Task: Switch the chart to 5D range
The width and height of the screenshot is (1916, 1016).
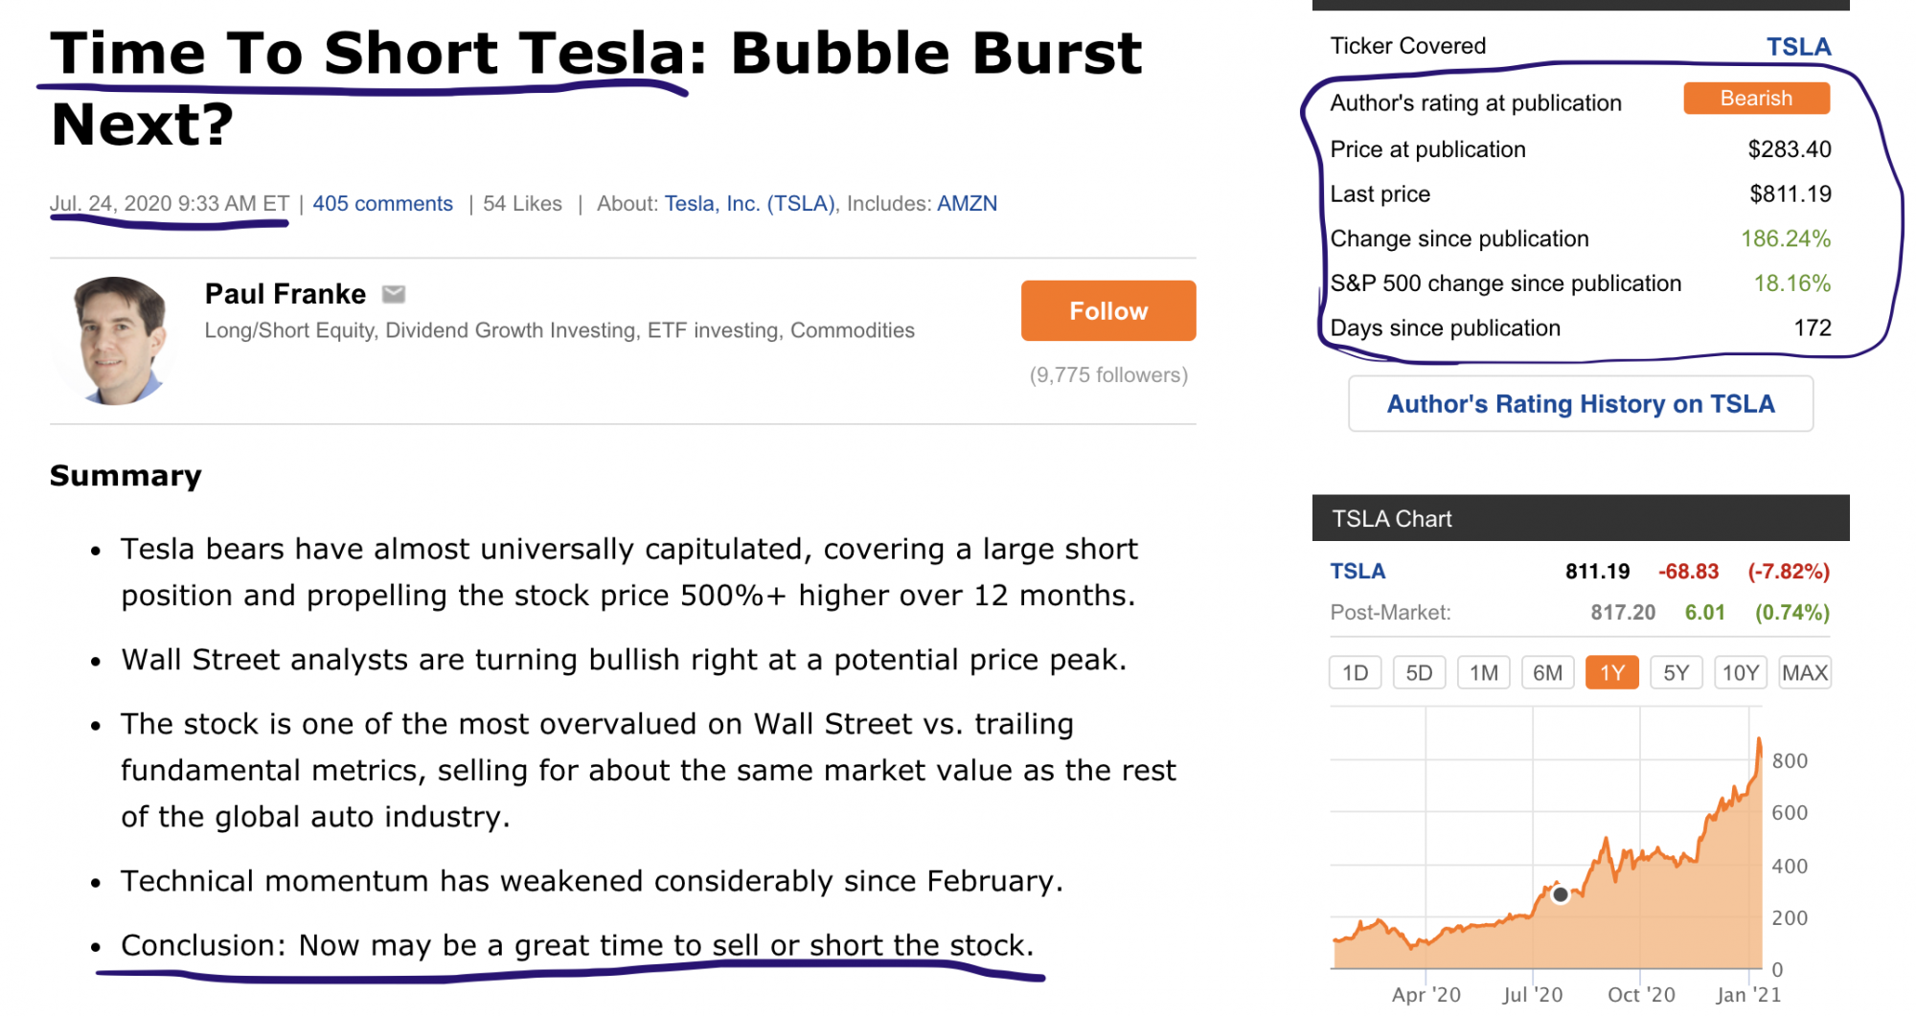Action: click(1419, 673)
